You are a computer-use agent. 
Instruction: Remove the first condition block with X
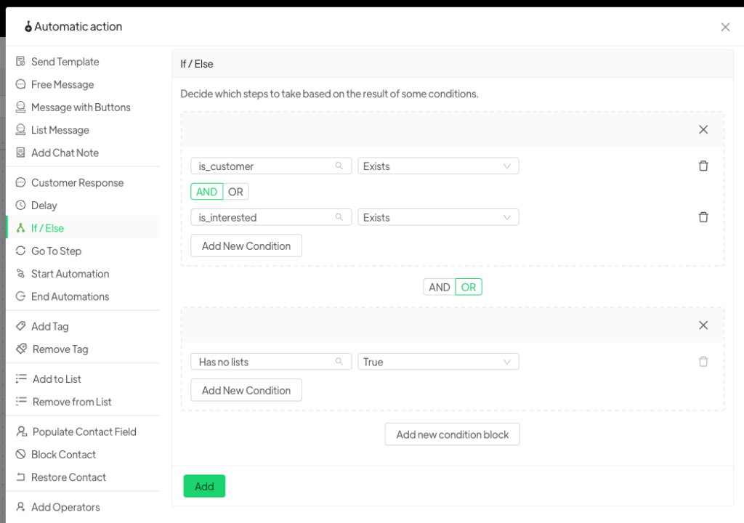click(x=703, y=130)
